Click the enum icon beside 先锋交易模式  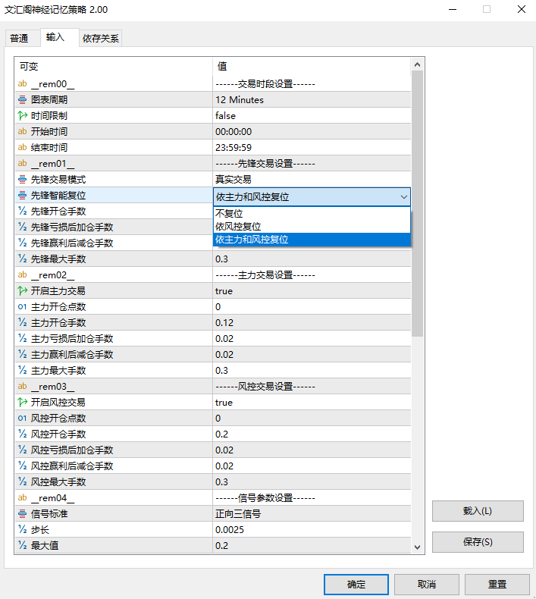(22, 180)
